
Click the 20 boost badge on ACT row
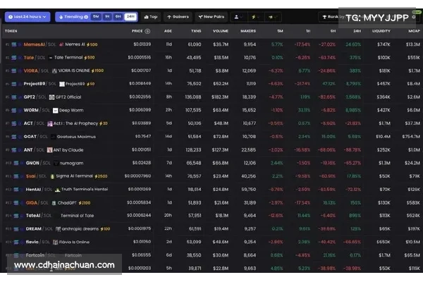click(104, 123)
